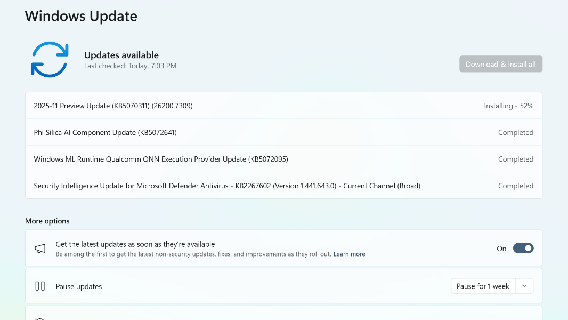This screenshot has width=568, height=320.
Task: Select the Security Intelligence Update for Defender row
Action: [227, 186]
